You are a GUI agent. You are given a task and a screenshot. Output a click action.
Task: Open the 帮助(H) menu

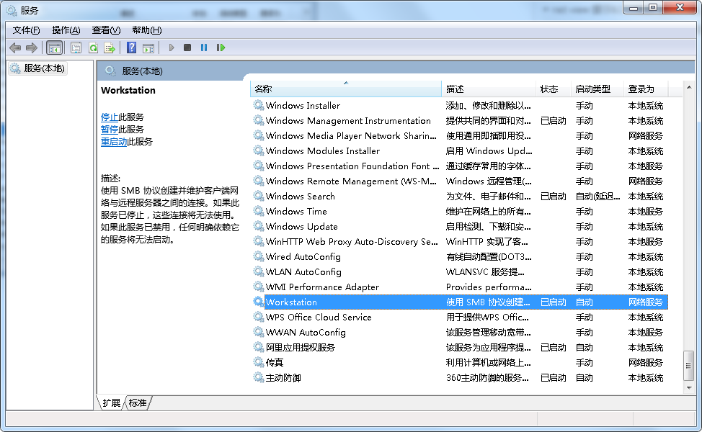[x=147, y=30]
